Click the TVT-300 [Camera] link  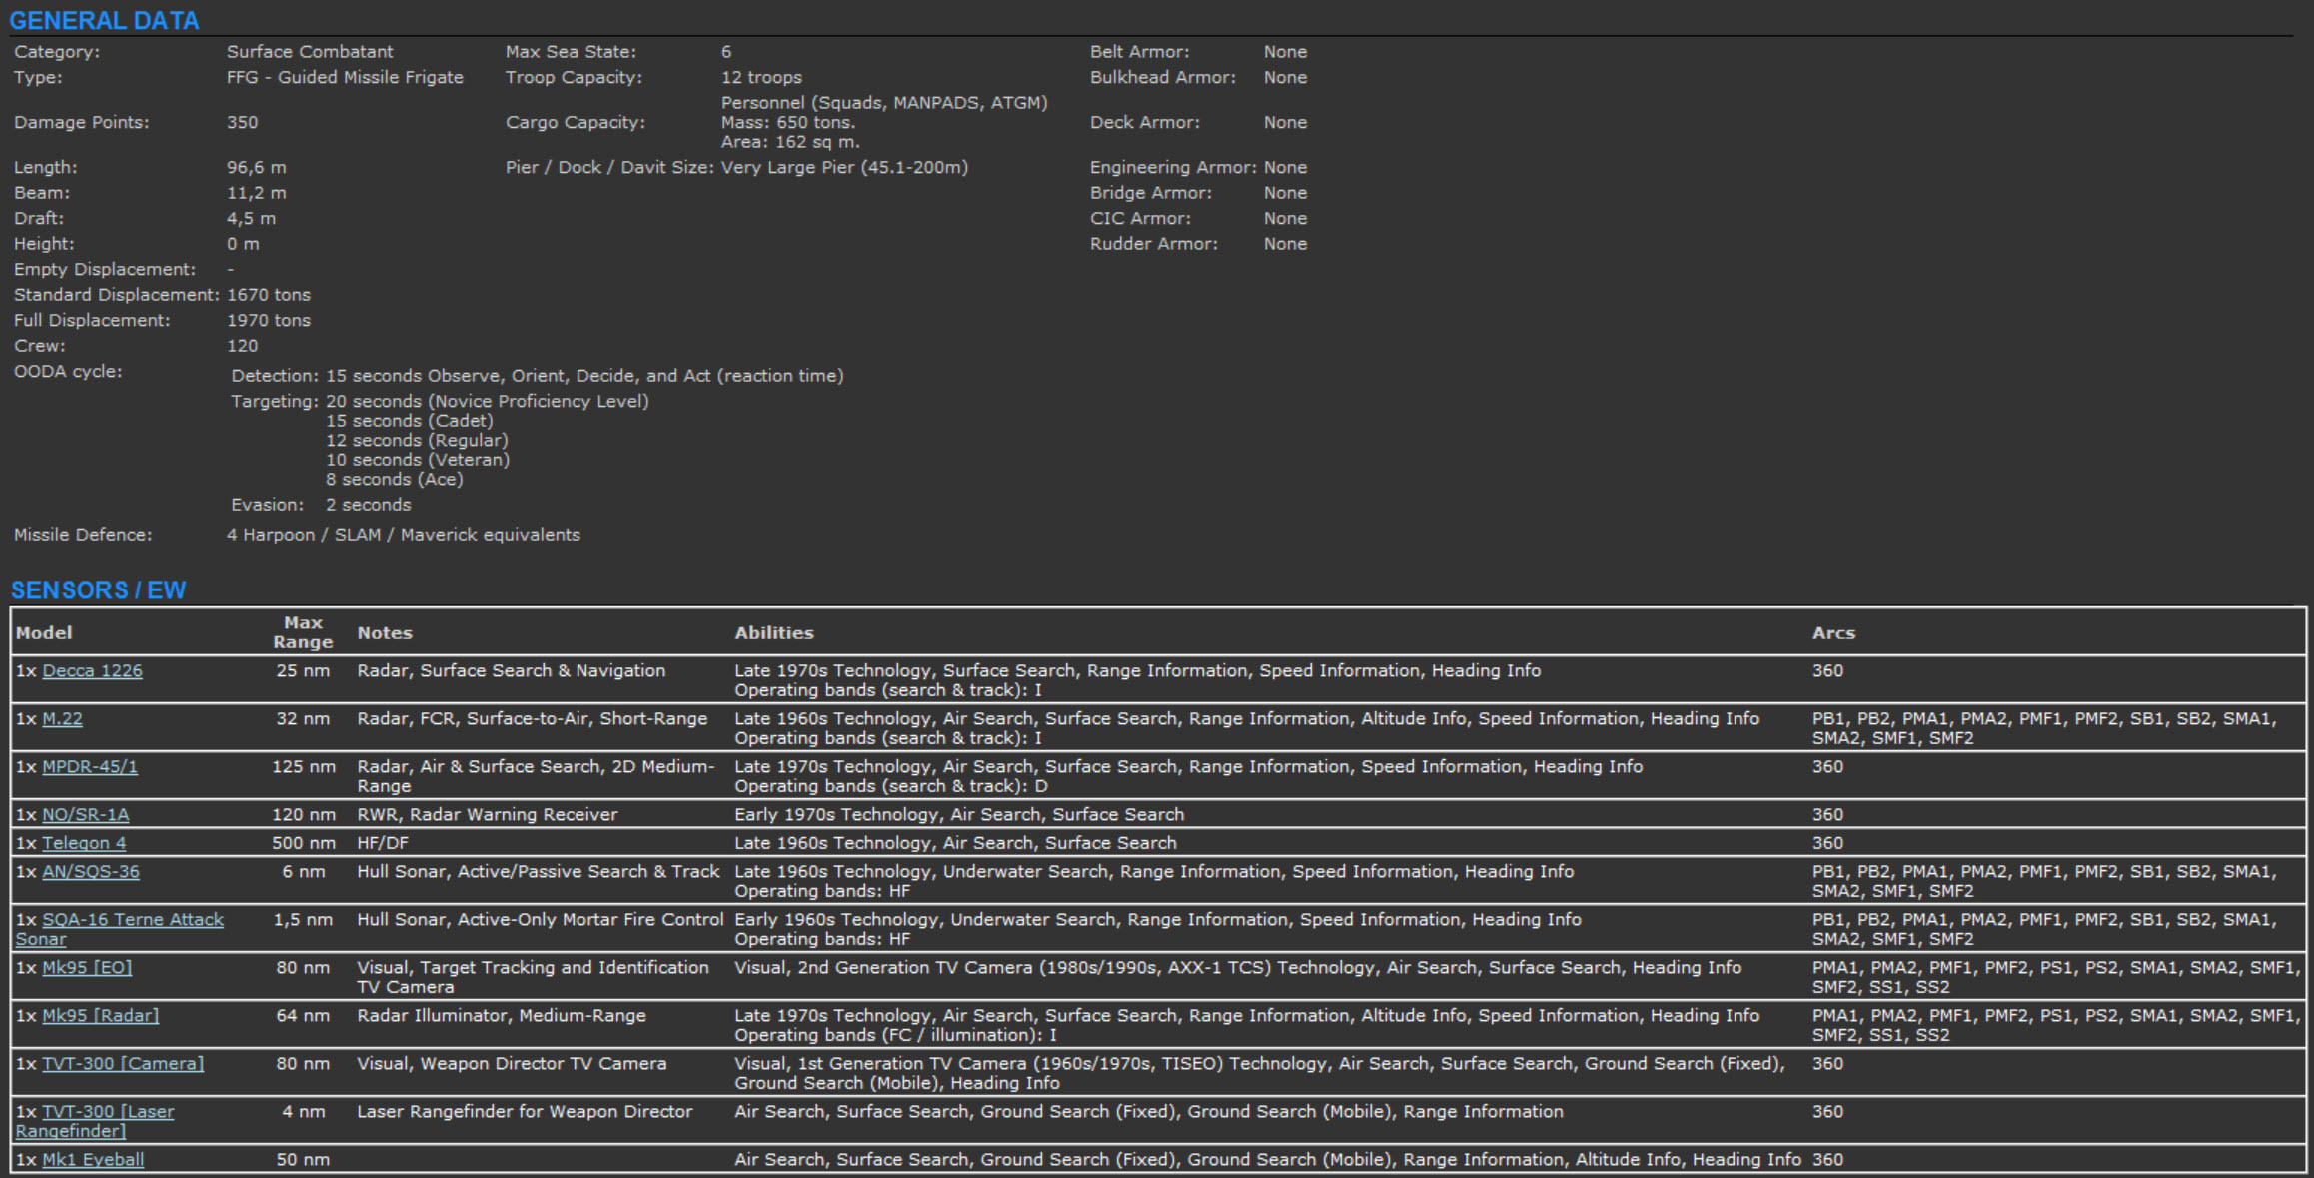point(123,1064)
